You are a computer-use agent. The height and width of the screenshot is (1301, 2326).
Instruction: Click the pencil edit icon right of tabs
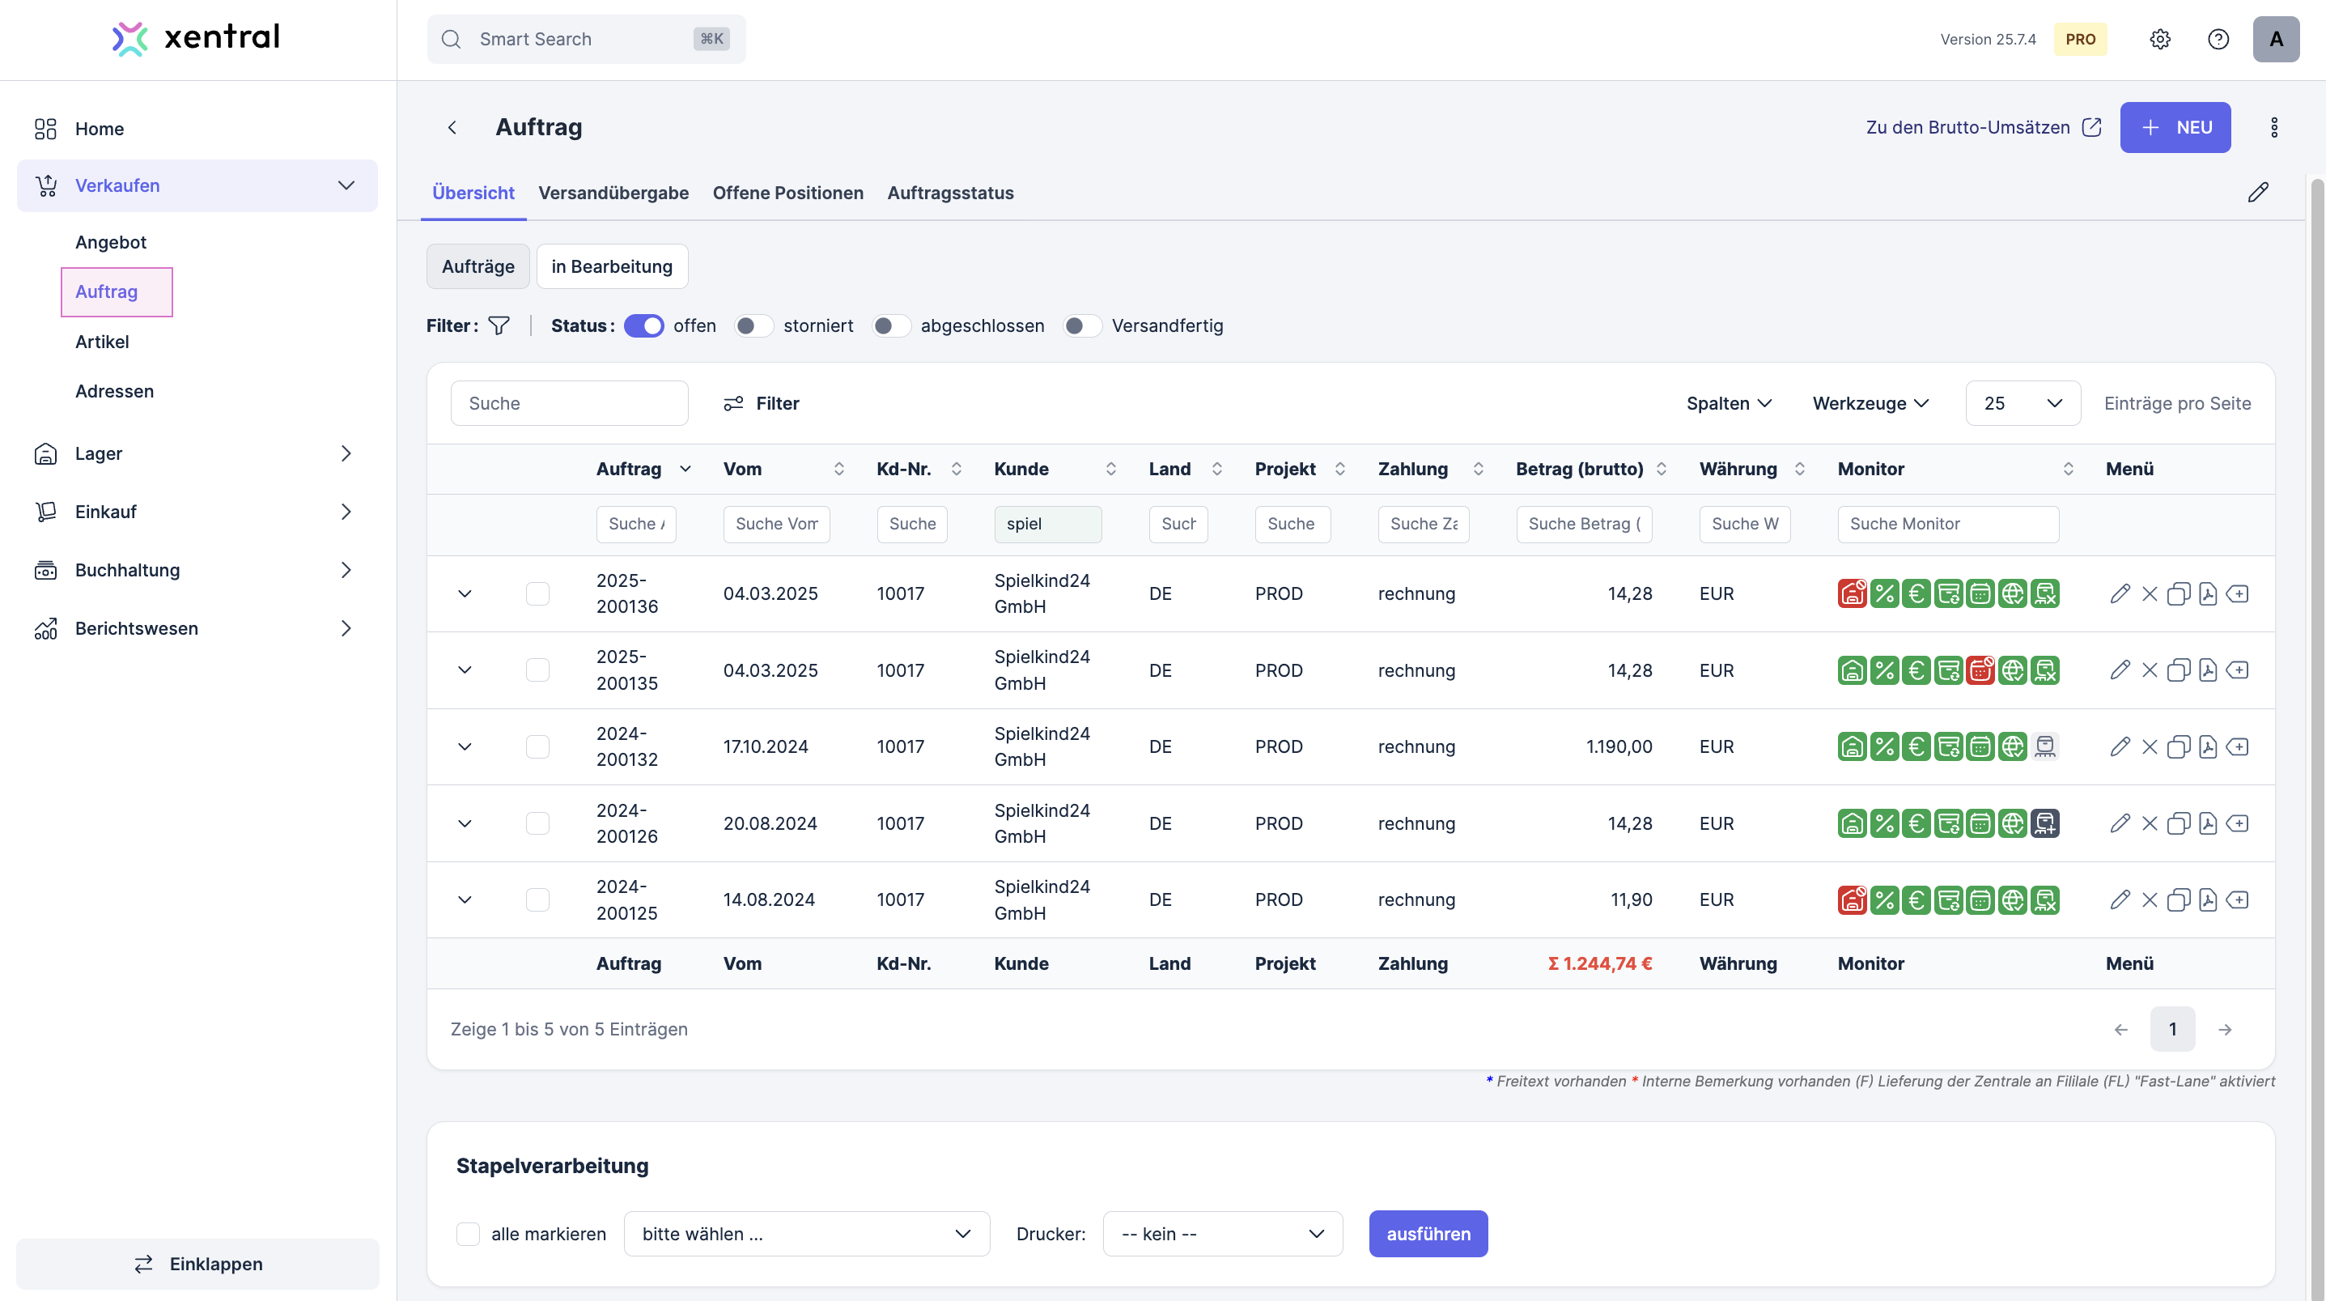point(2257,193)
